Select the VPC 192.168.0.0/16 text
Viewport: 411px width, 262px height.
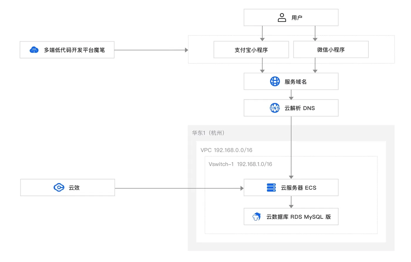click(x=226, y=150)
